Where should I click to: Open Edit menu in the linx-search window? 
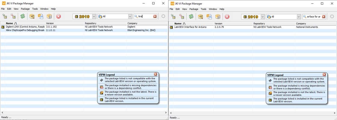tap(9, 9)
